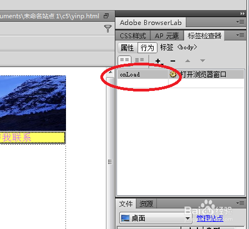Toggle show all events view
249x229 pixels.
coord(139,60)
